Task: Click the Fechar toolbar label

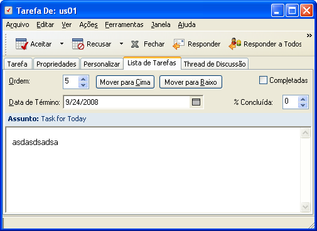Action: tap(154, 44)
